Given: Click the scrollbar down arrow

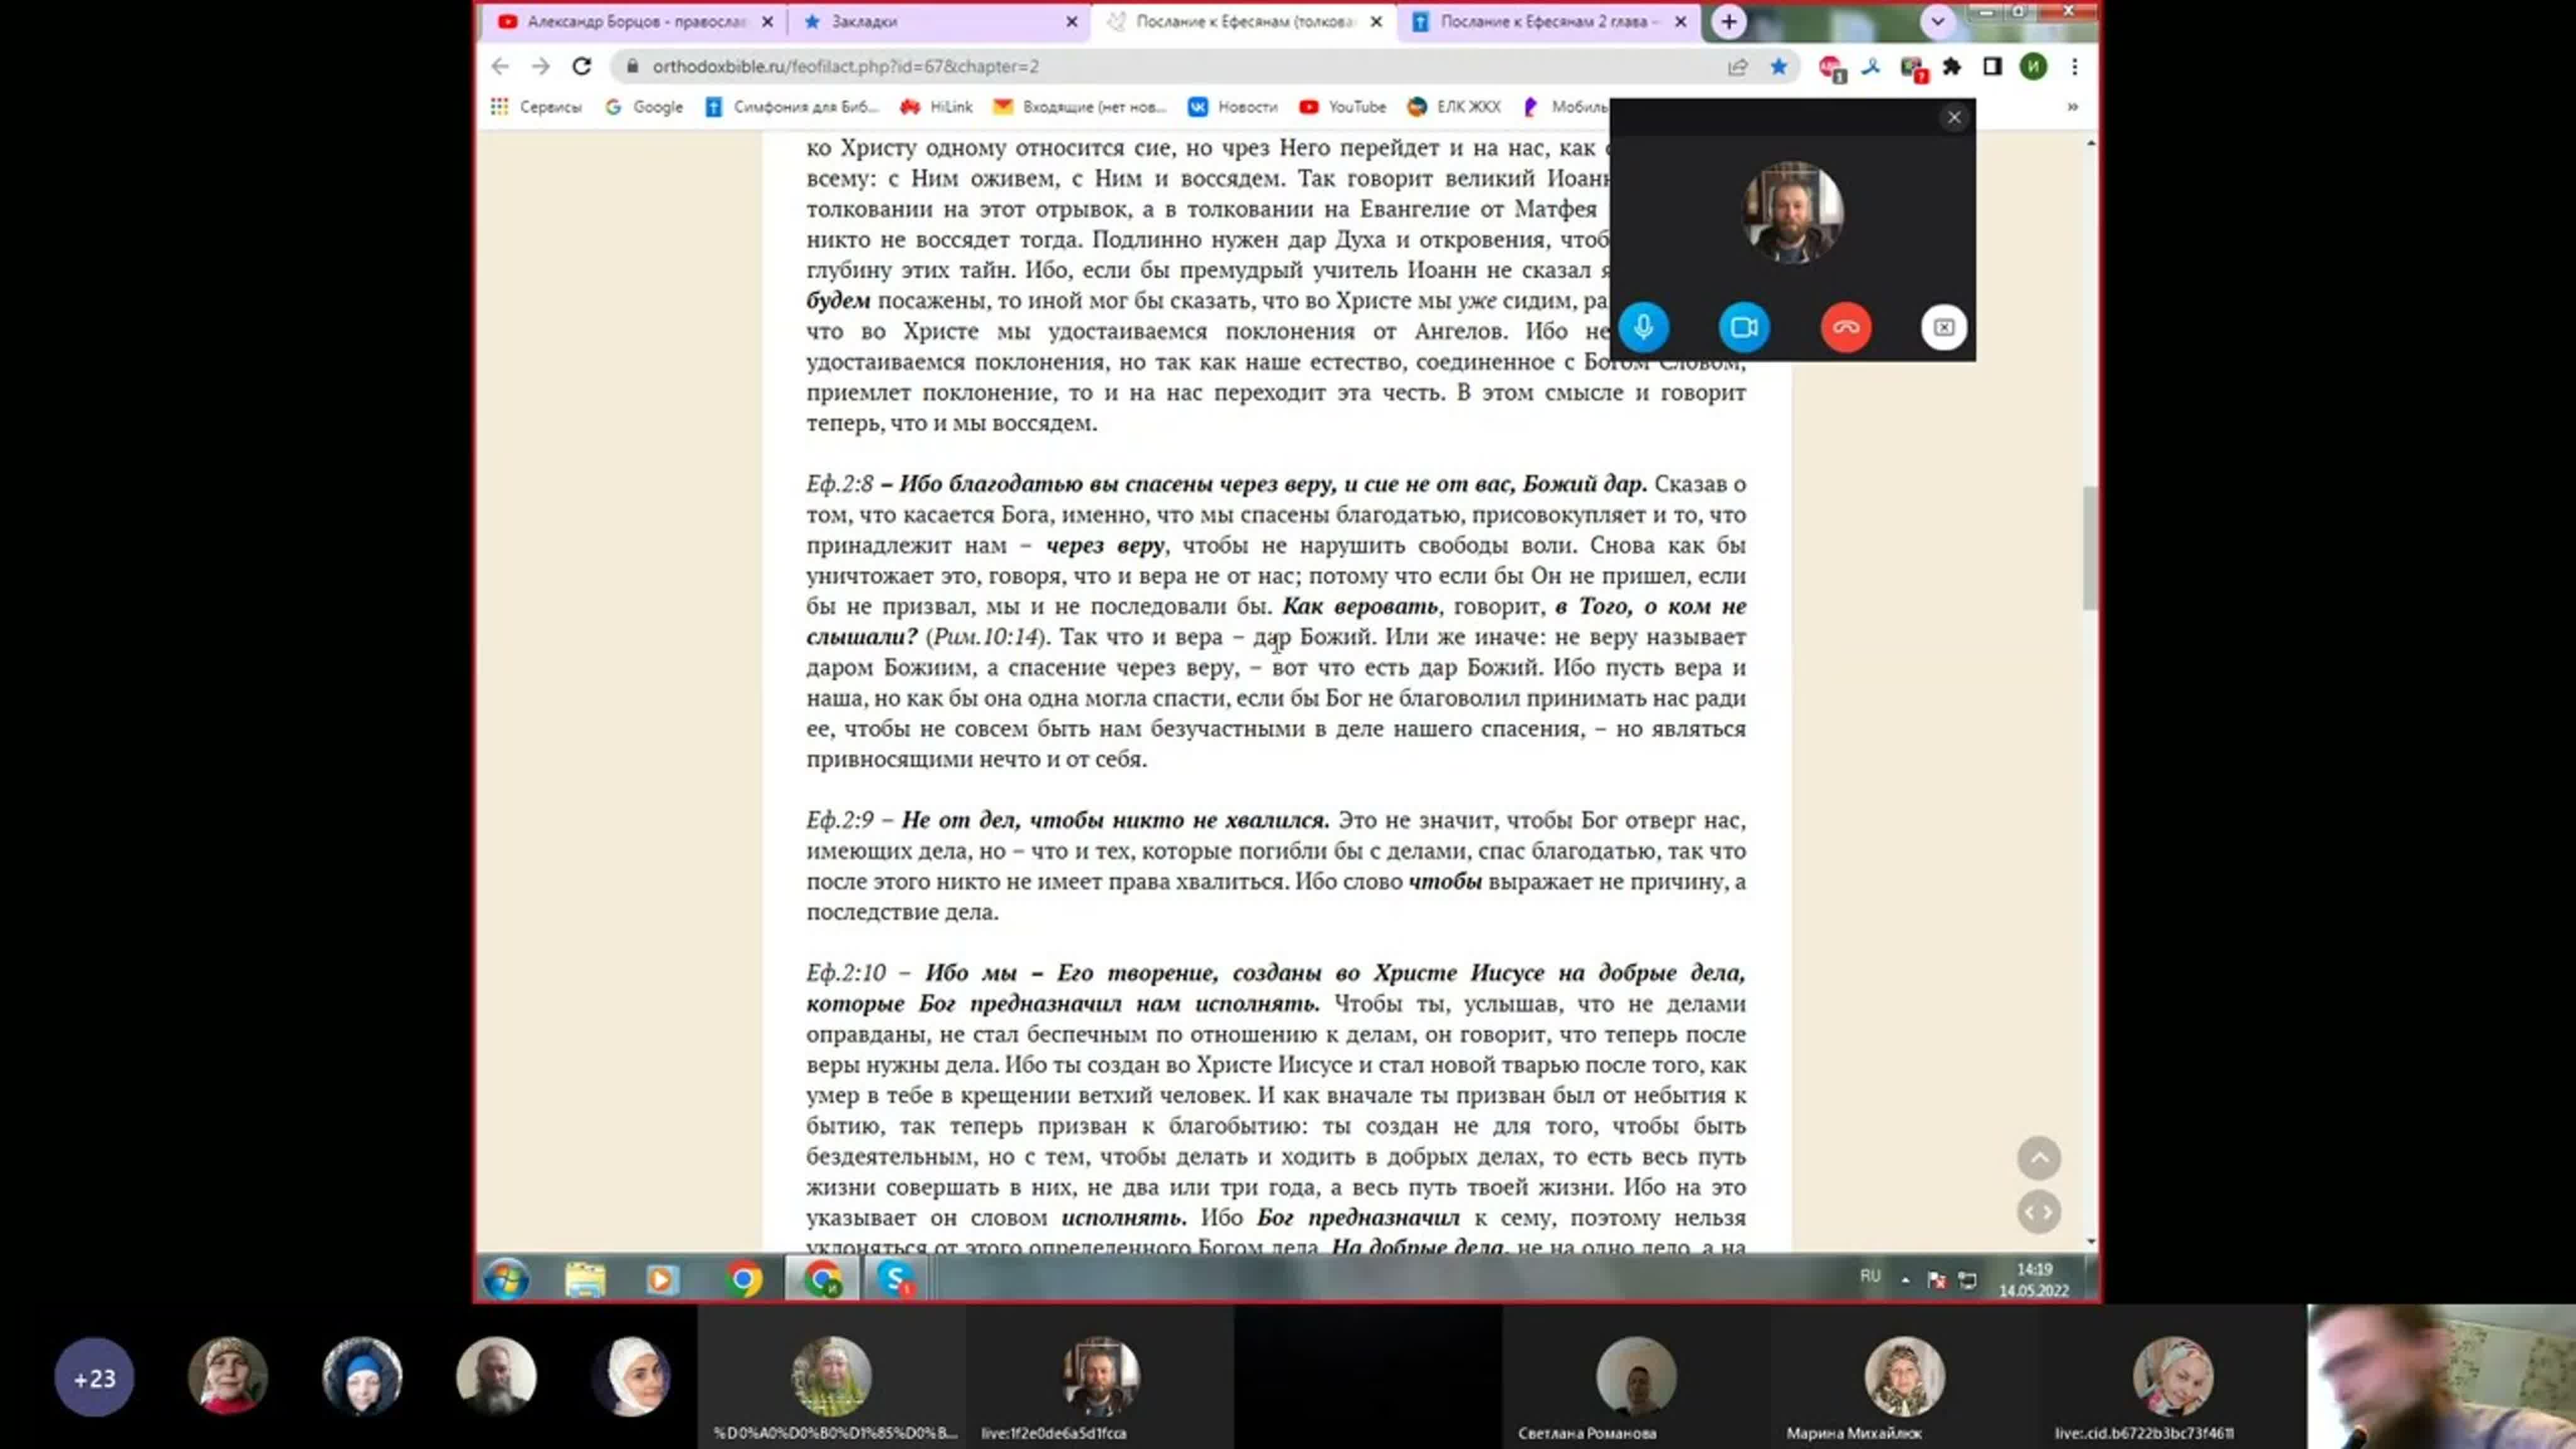Looking at the screenshot, I should 2090,1241.
